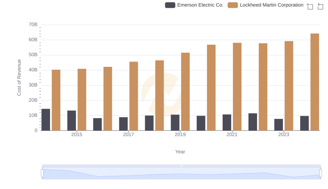Click the Lockheed Martin bar for 2017
328x189 pixels.
[x=134, y=96]
